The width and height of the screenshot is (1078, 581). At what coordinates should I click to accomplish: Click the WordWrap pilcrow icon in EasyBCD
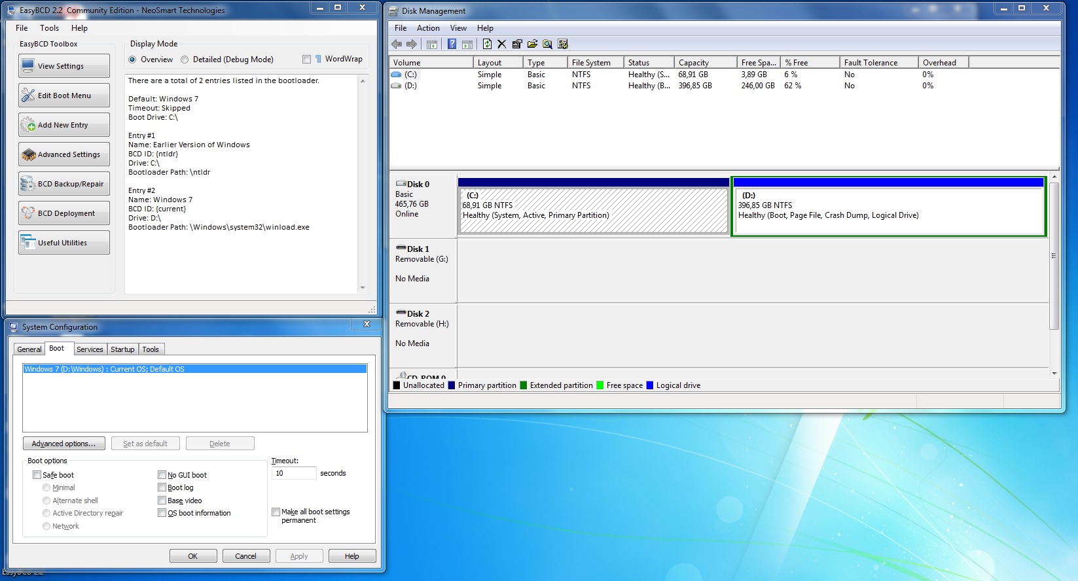[x=318, y=59]
